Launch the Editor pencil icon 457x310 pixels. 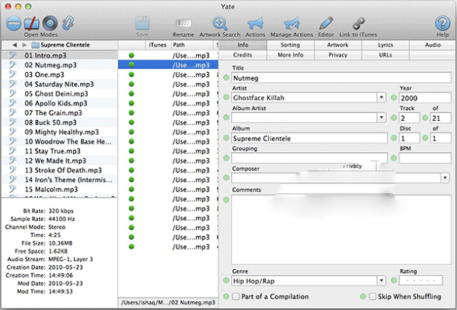coord(326,23)
